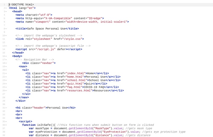Image resolution: width=213 pixels, height=137 pixels.
Task: Click the javascript file import comment
Action: [x=53, y=46]
